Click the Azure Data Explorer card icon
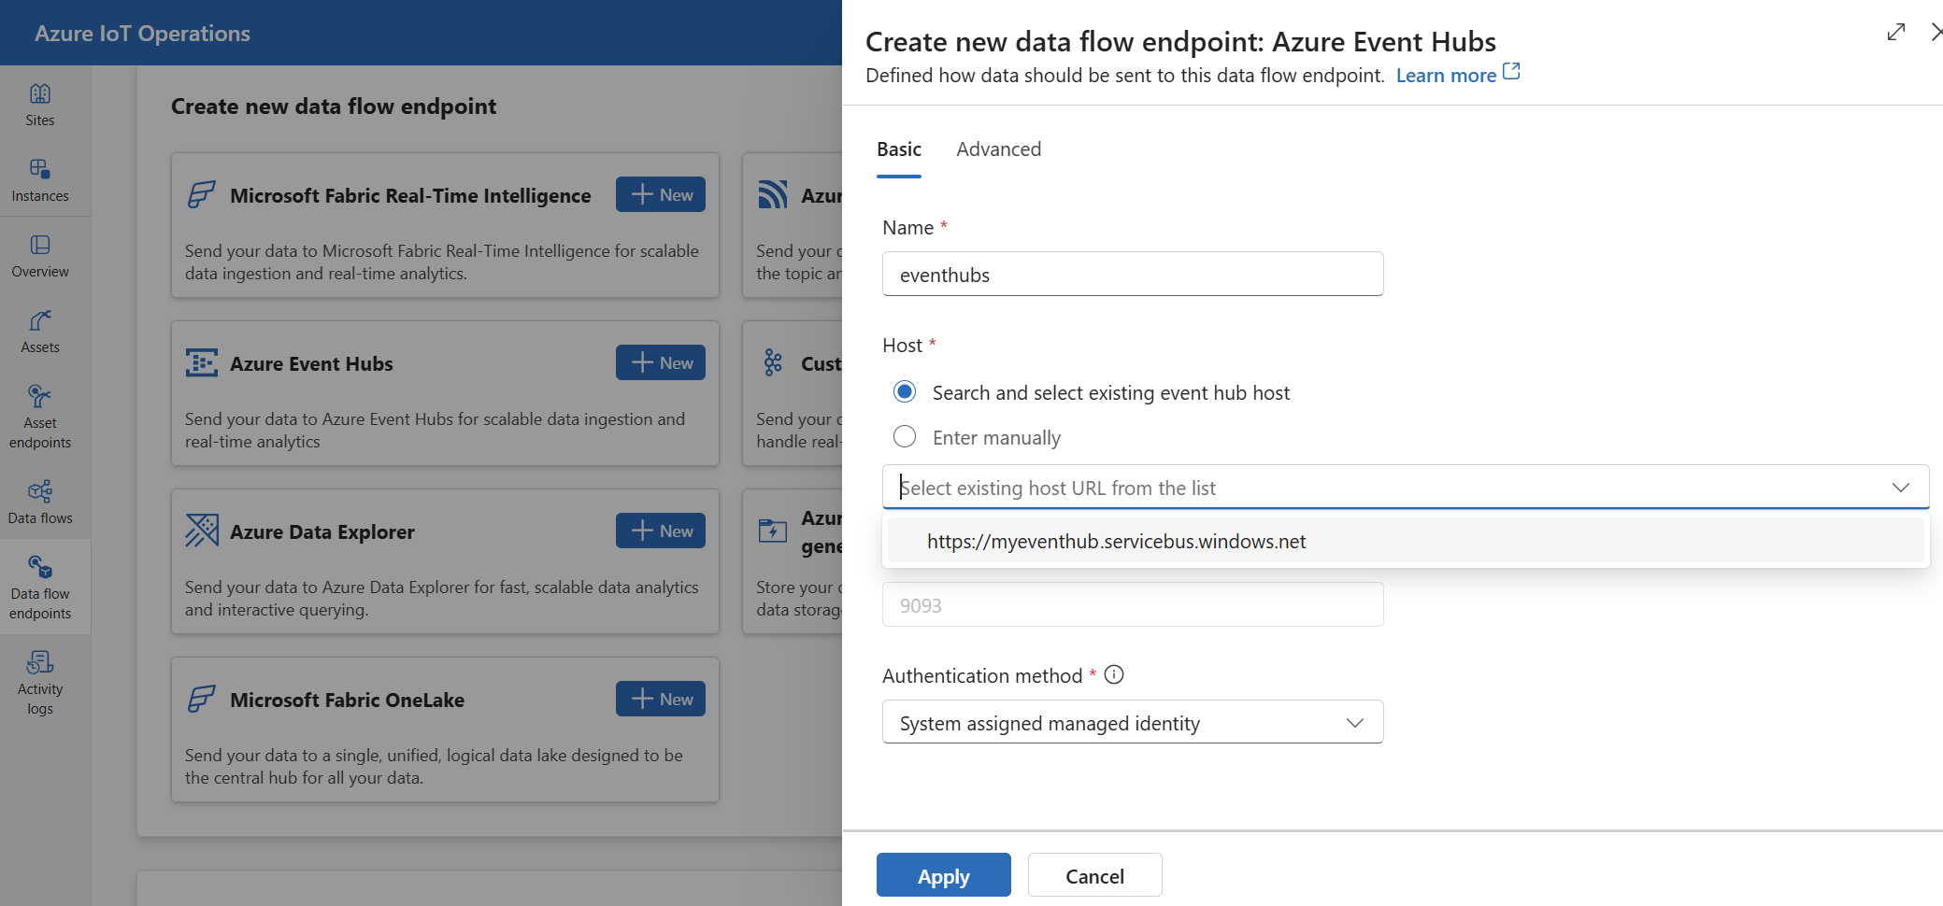 (x=201, y=531)
